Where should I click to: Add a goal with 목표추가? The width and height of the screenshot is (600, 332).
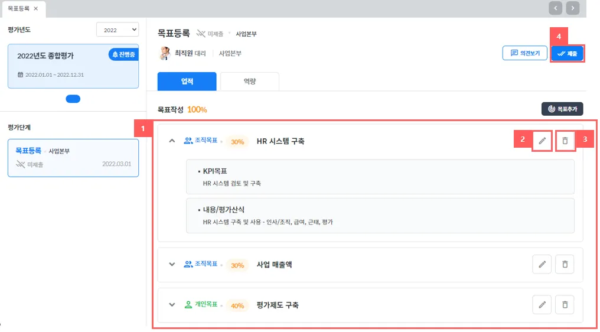562,109
